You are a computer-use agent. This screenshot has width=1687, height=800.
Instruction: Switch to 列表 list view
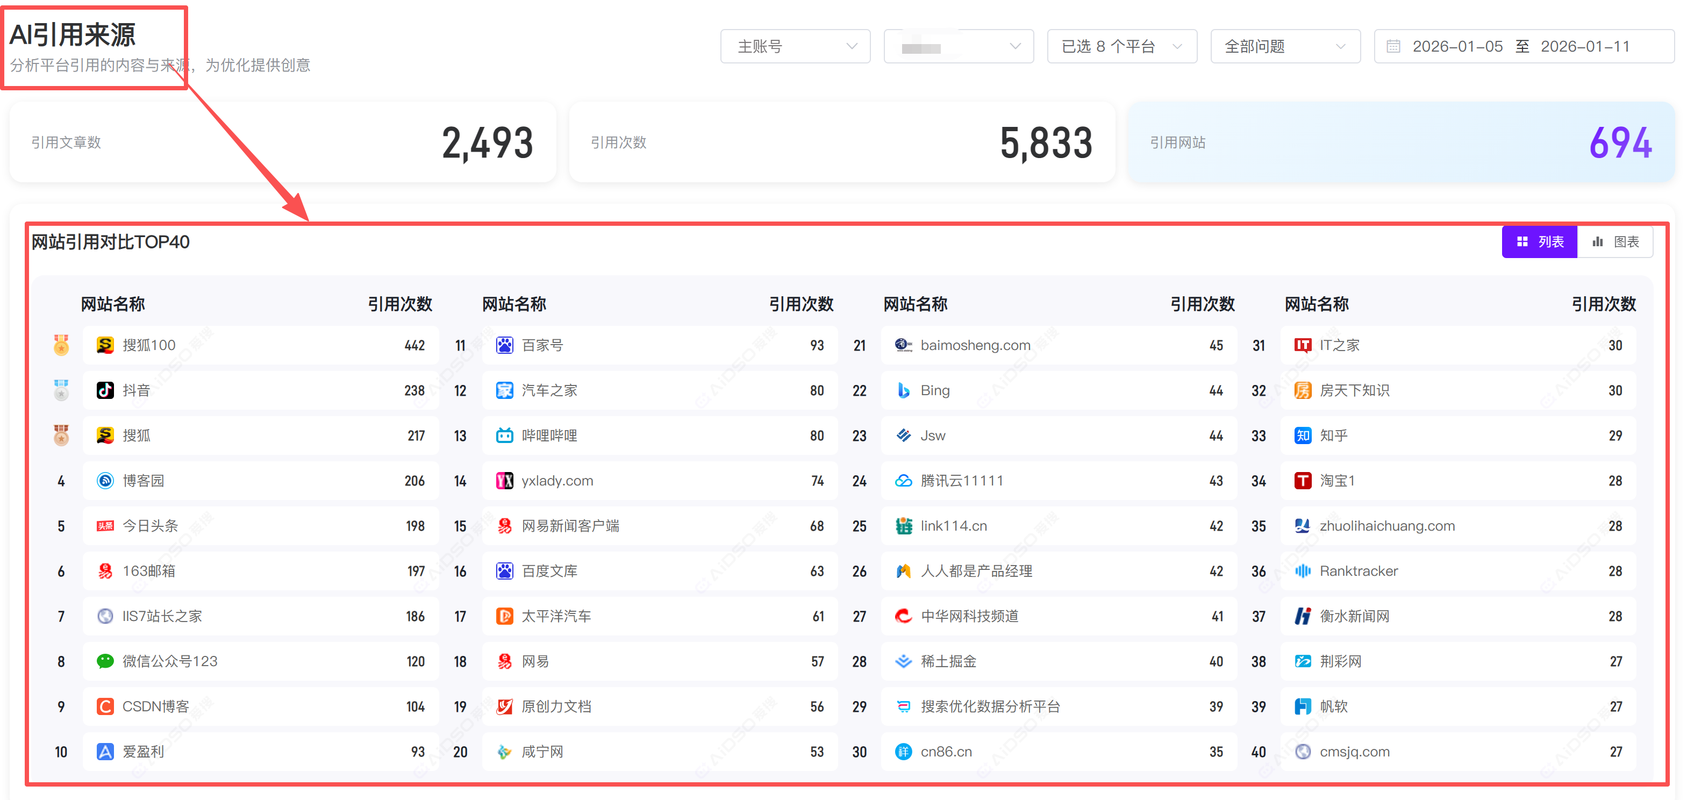point(1539,241)
